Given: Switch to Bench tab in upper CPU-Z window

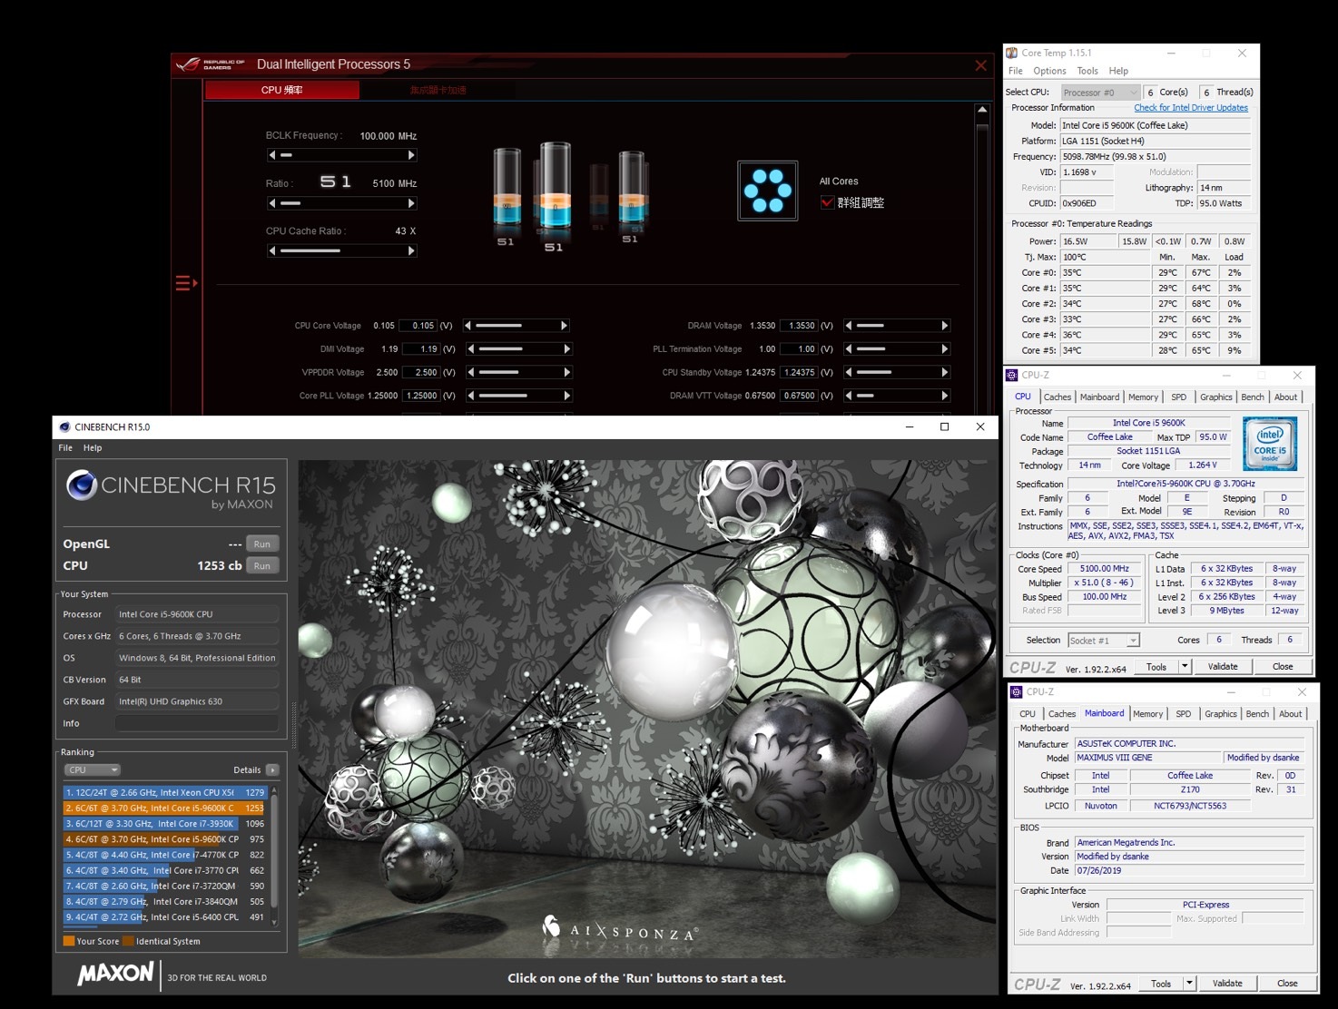Looking at the screenshot, I should [1253, 397].
